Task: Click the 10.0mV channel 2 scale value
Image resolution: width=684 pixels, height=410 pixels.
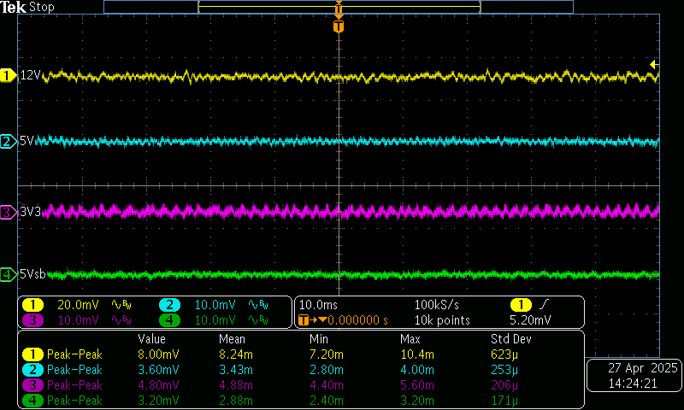Action: tap(215, 305)
